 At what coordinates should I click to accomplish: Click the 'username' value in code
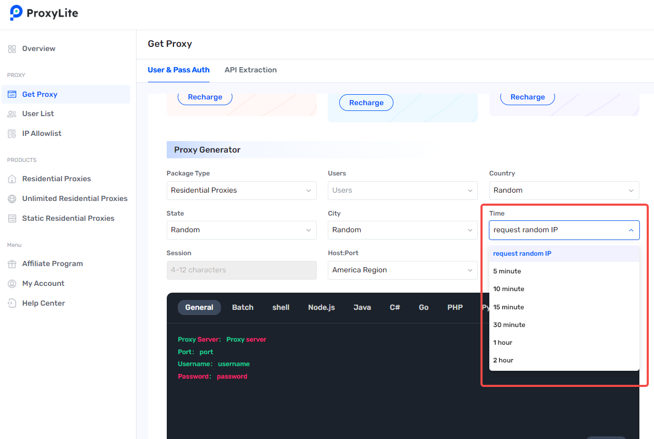[x=234, y=364]
